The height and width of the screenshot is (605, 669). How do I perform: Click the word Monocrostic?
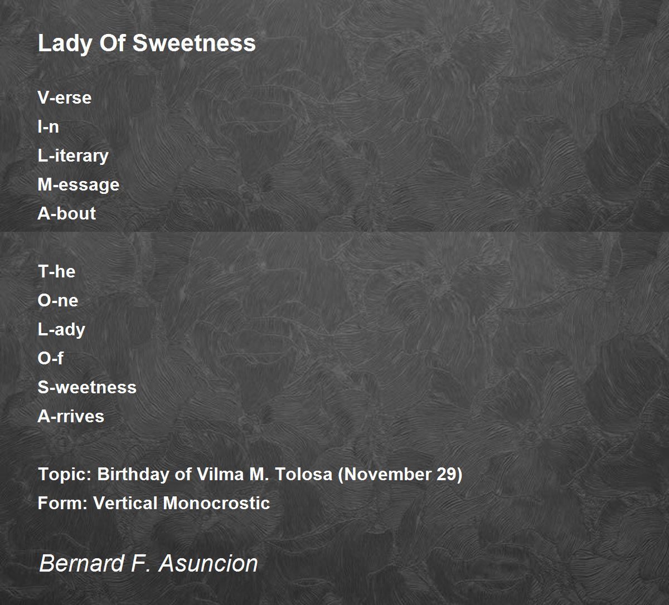216,503
